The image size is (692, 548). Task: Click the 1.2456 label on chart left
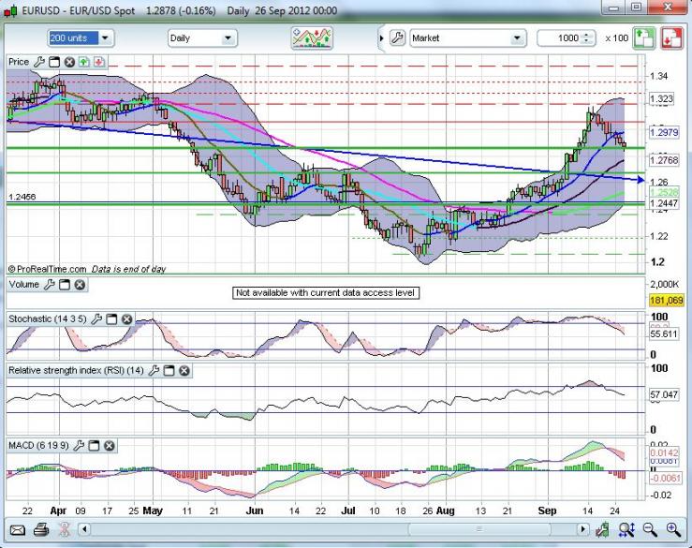22,197
